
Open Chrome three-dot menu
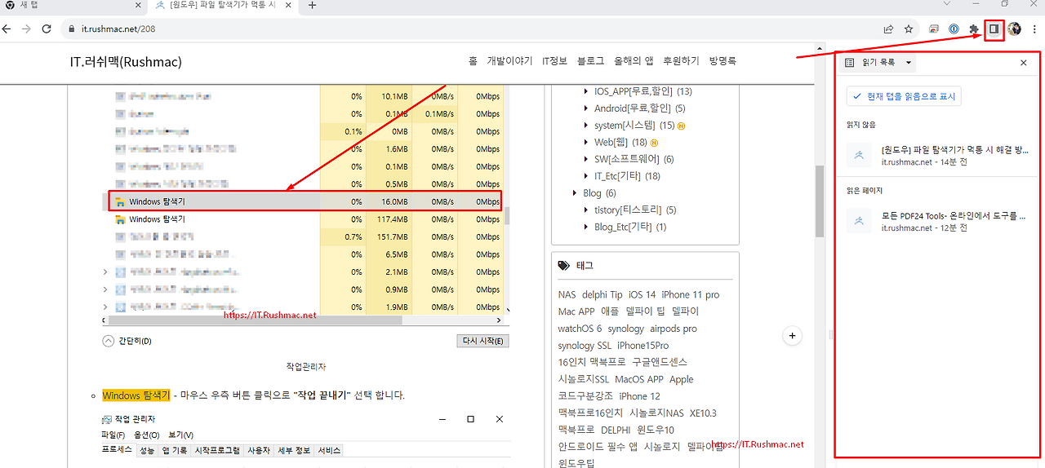click(1034, 29)
